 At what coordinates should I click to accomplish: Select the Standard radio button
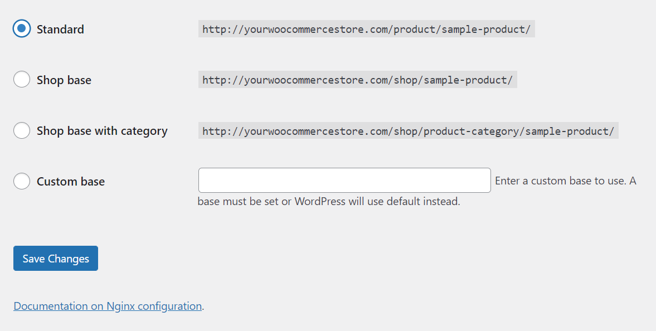click(22, 29)
